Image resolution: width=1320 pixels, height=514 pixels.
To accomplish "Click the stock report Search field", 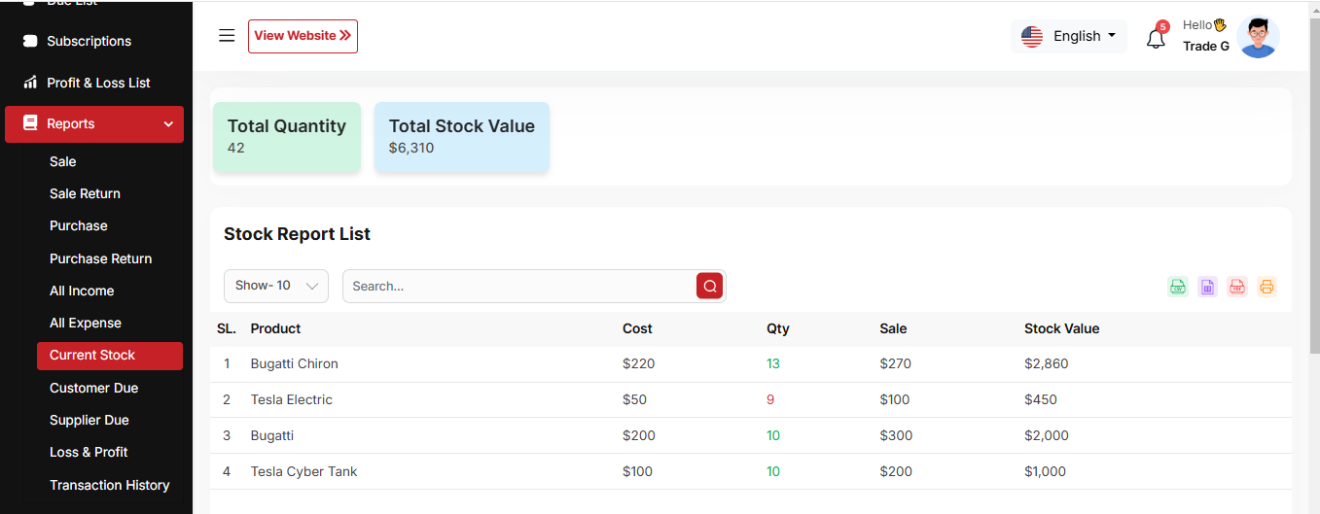I will click(x=520, y=286).
